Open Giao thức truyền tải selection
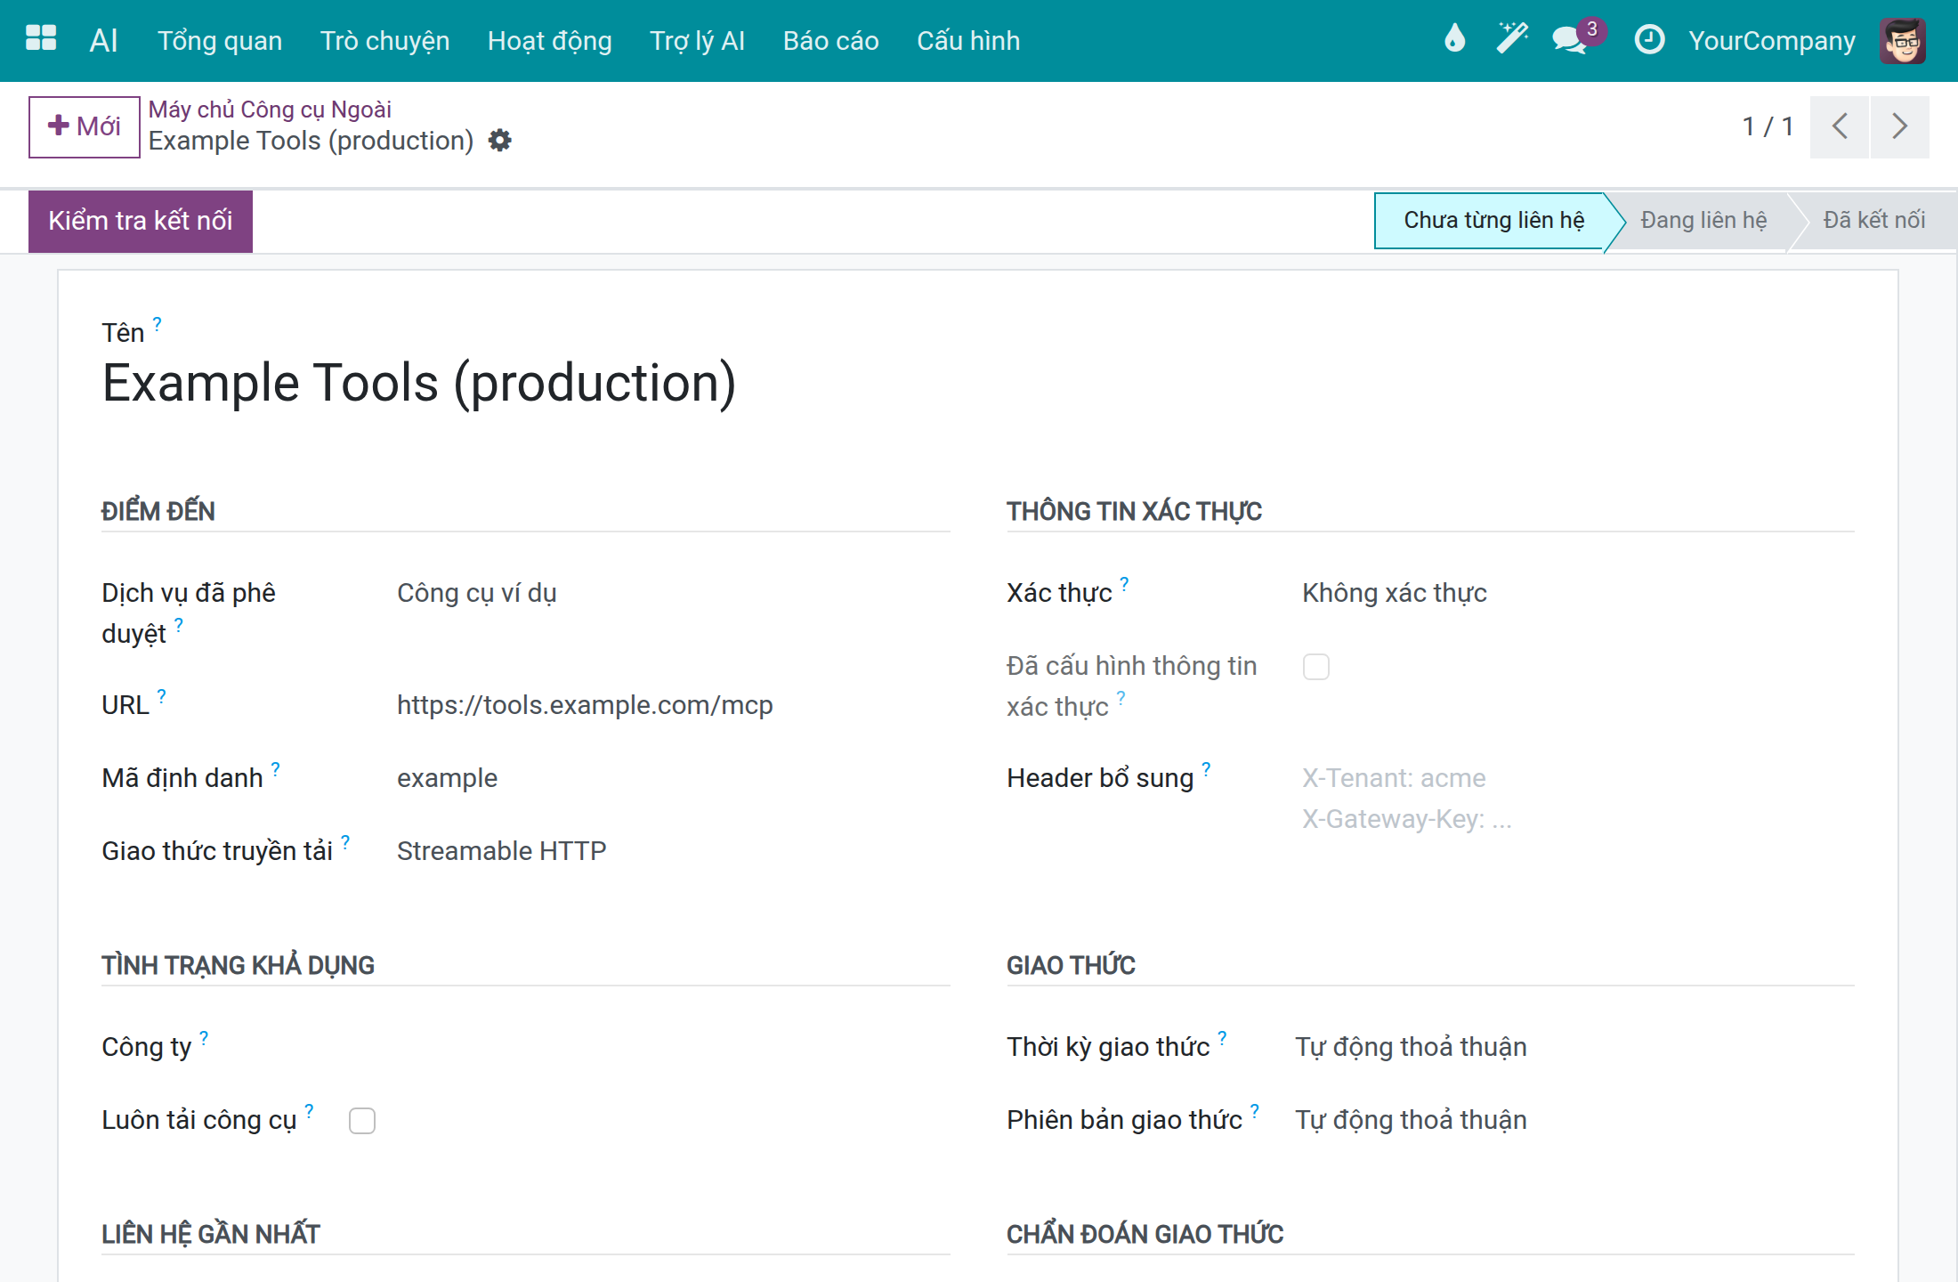 coord(673,851)
